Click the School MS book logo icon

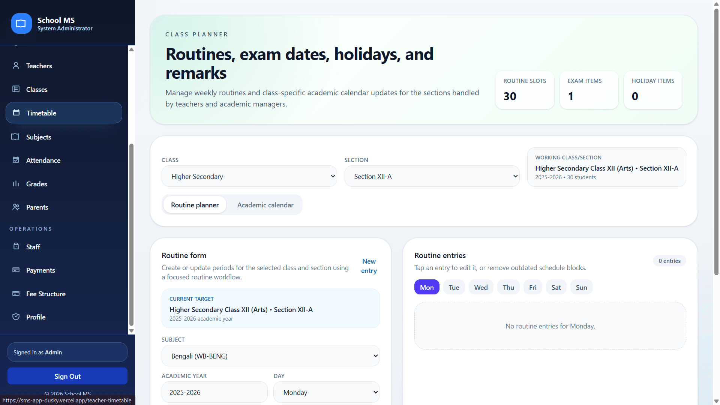point(21,24)
